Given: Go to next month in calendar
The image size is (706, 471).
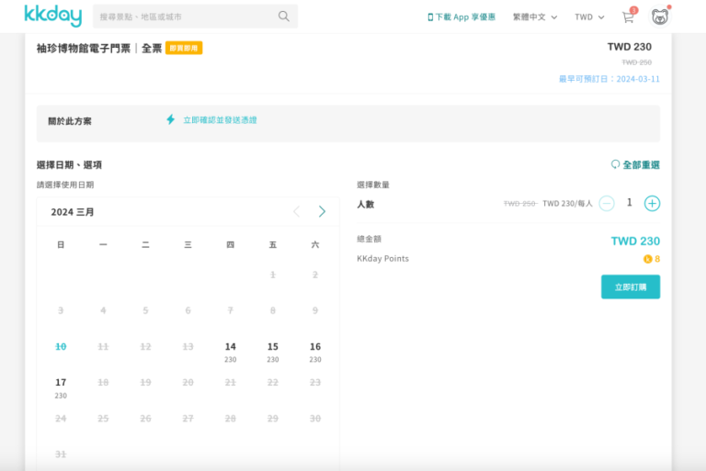Looking at the screenshot, I should click(322, 212).
